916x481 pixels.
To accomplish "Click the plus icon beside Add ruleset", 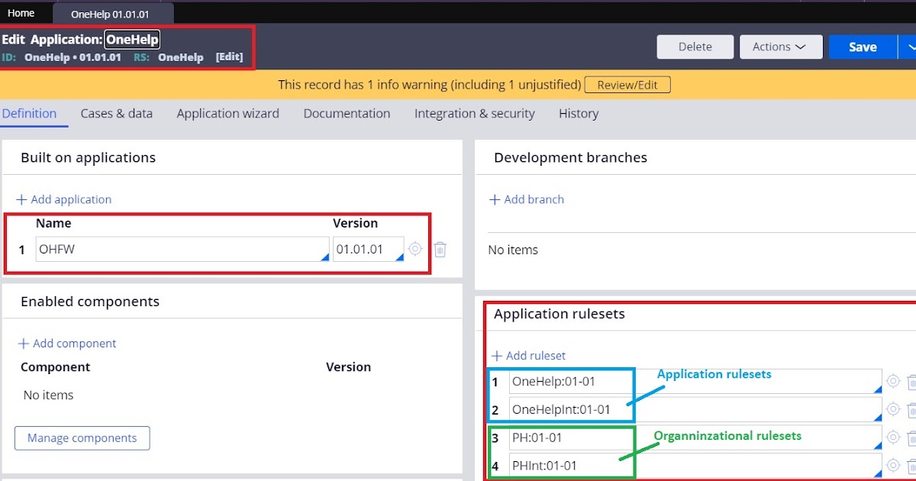I will [495, 355].
